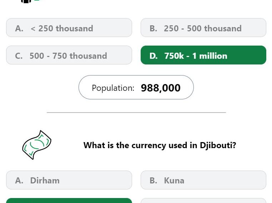This screenshot has width=272, height=203.
Task: Select answer C. 500 - 750 thousand
Action: [69, 55]
